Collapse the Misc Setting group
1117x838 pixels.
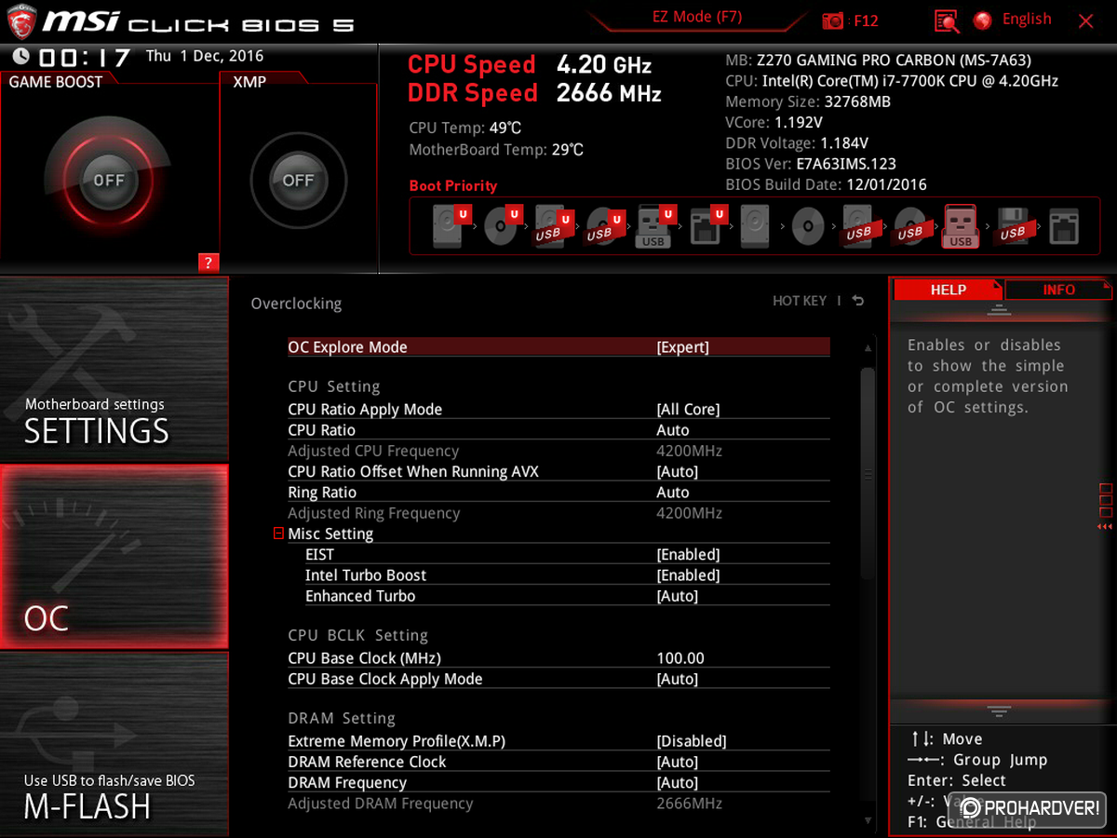tap(278, 534)
